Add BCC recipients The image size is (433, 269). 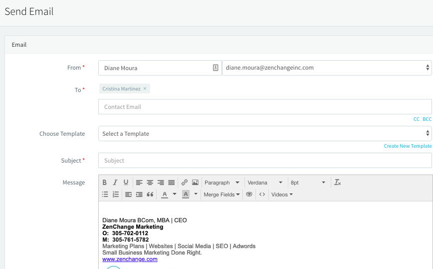(x=427, y=119)
